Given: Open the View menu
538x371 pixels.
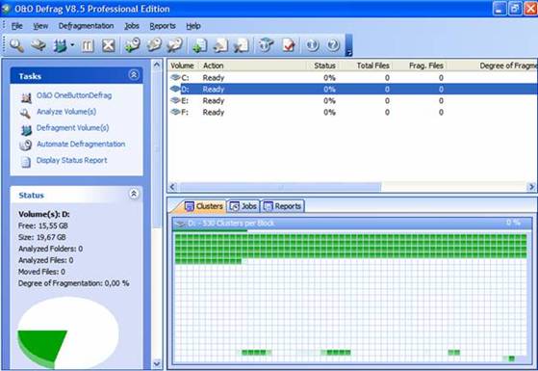Looking at the screenshot, I should click(40, 26).
